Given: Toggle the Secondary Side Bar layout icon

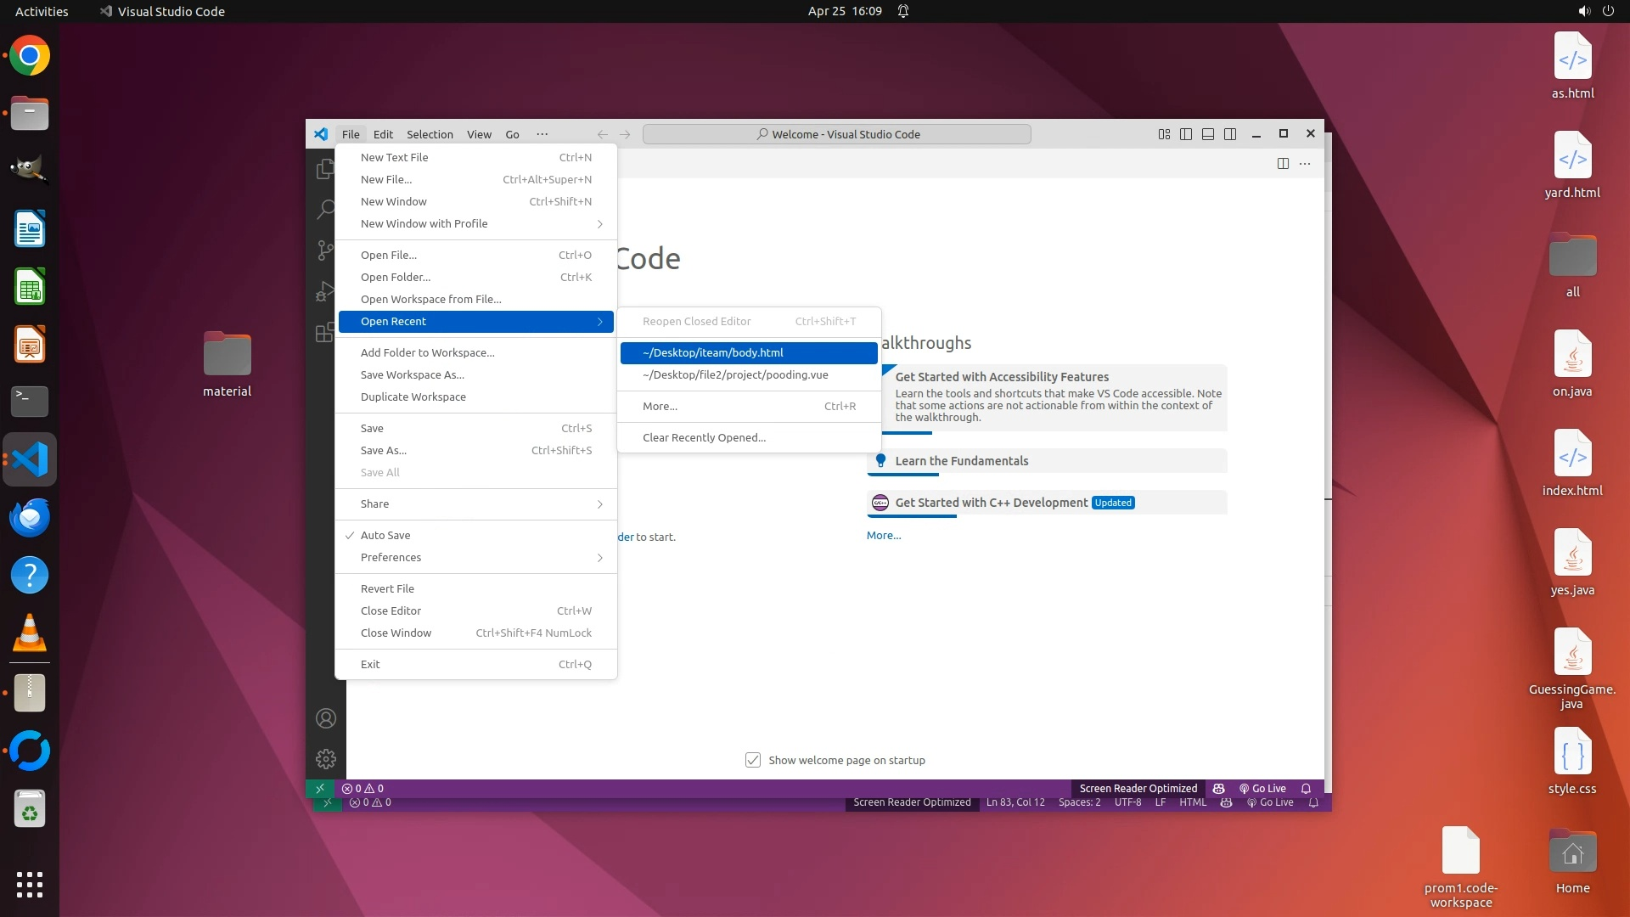Looking at the screenshot, I should [1230, 134].
